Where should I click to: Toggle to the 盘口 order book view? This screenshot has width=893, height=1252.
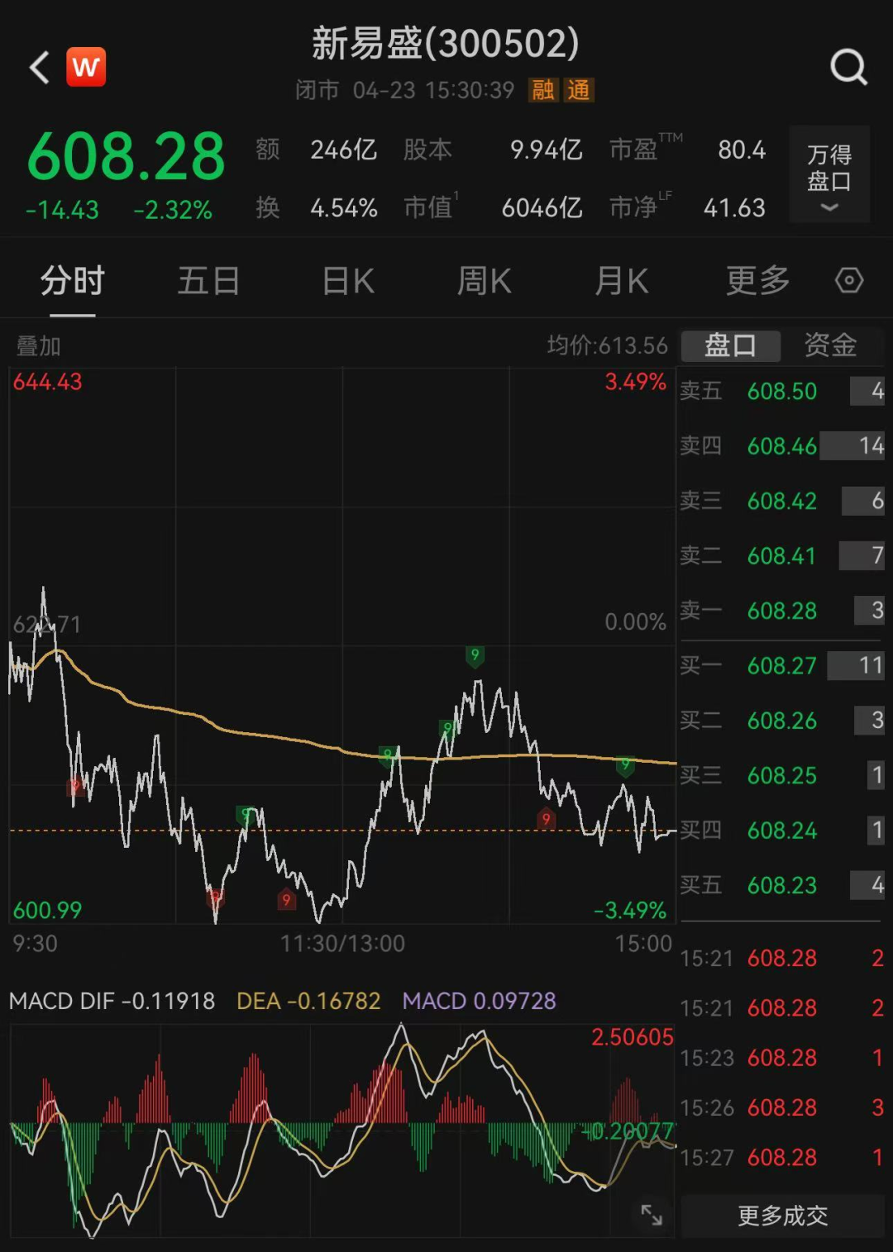(x=731, y=346)
